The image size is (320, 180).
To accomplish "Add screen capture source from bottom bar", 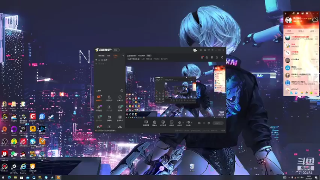I will click(x=146, y=123).
